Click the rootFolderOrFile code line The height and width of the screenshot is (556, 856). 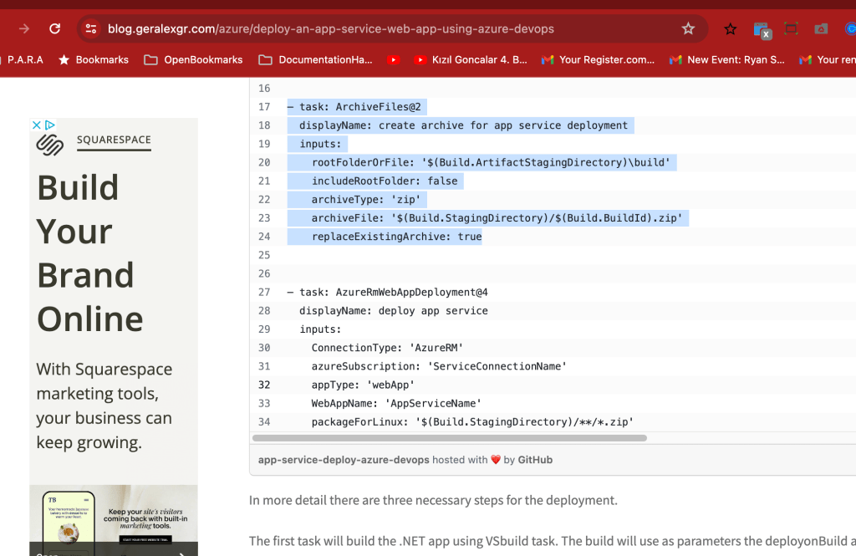click(491, 162)
